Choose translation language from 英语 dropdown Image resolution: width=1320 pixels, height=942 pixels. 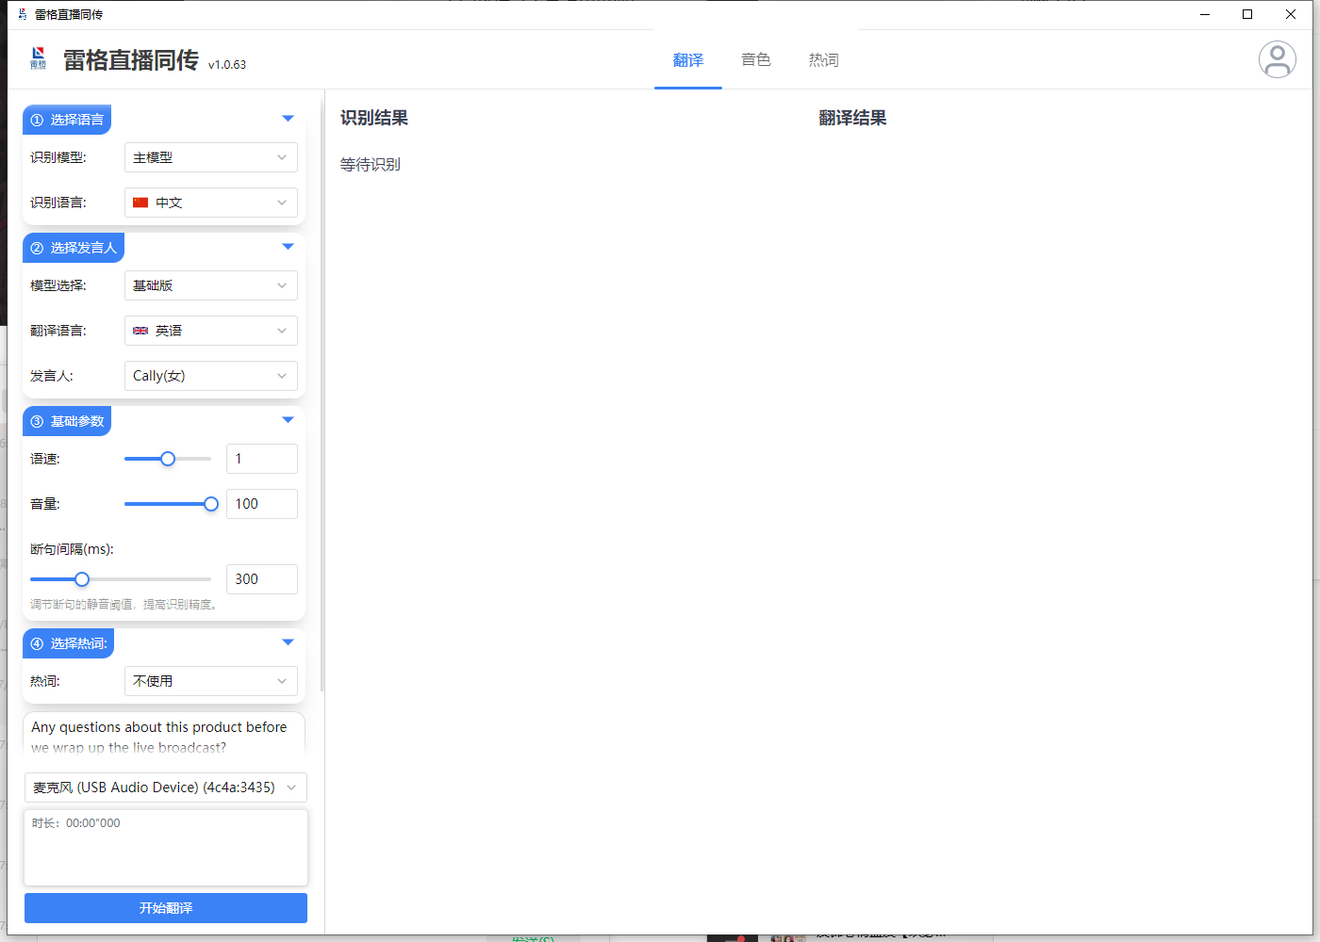coord(210,331)
